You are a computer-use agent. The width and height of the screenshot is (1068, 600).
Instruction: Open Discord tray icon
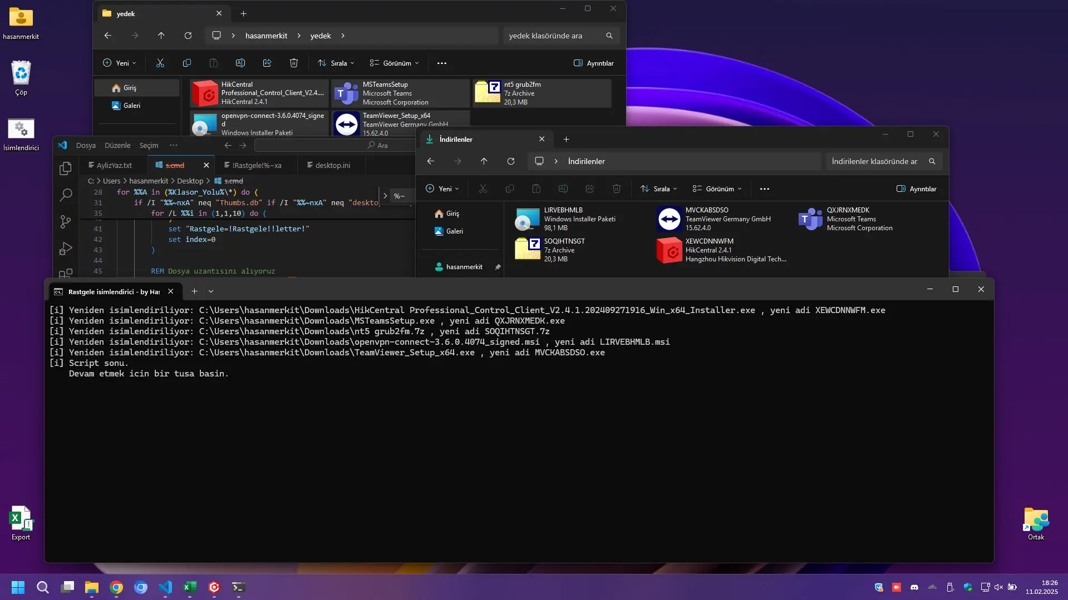tap(914, 587)
